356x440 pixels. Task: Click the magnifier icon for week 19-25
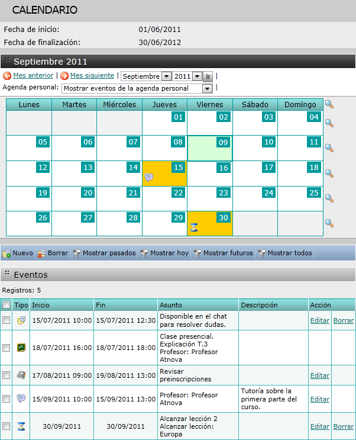click(329, 198)
